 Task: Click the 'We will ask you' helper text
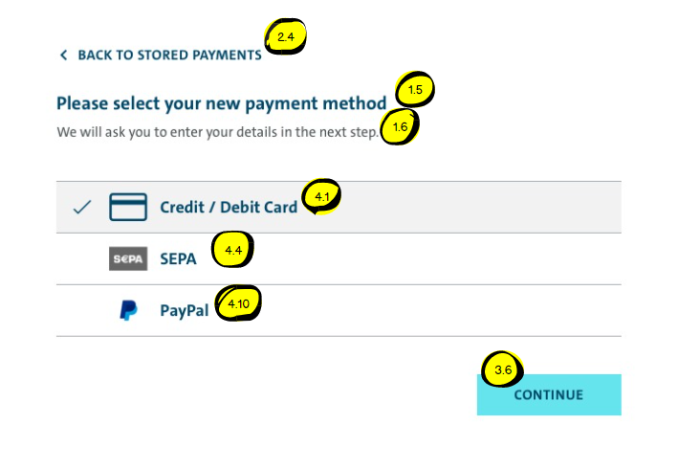pyautogui.click(x=217, y=131)
